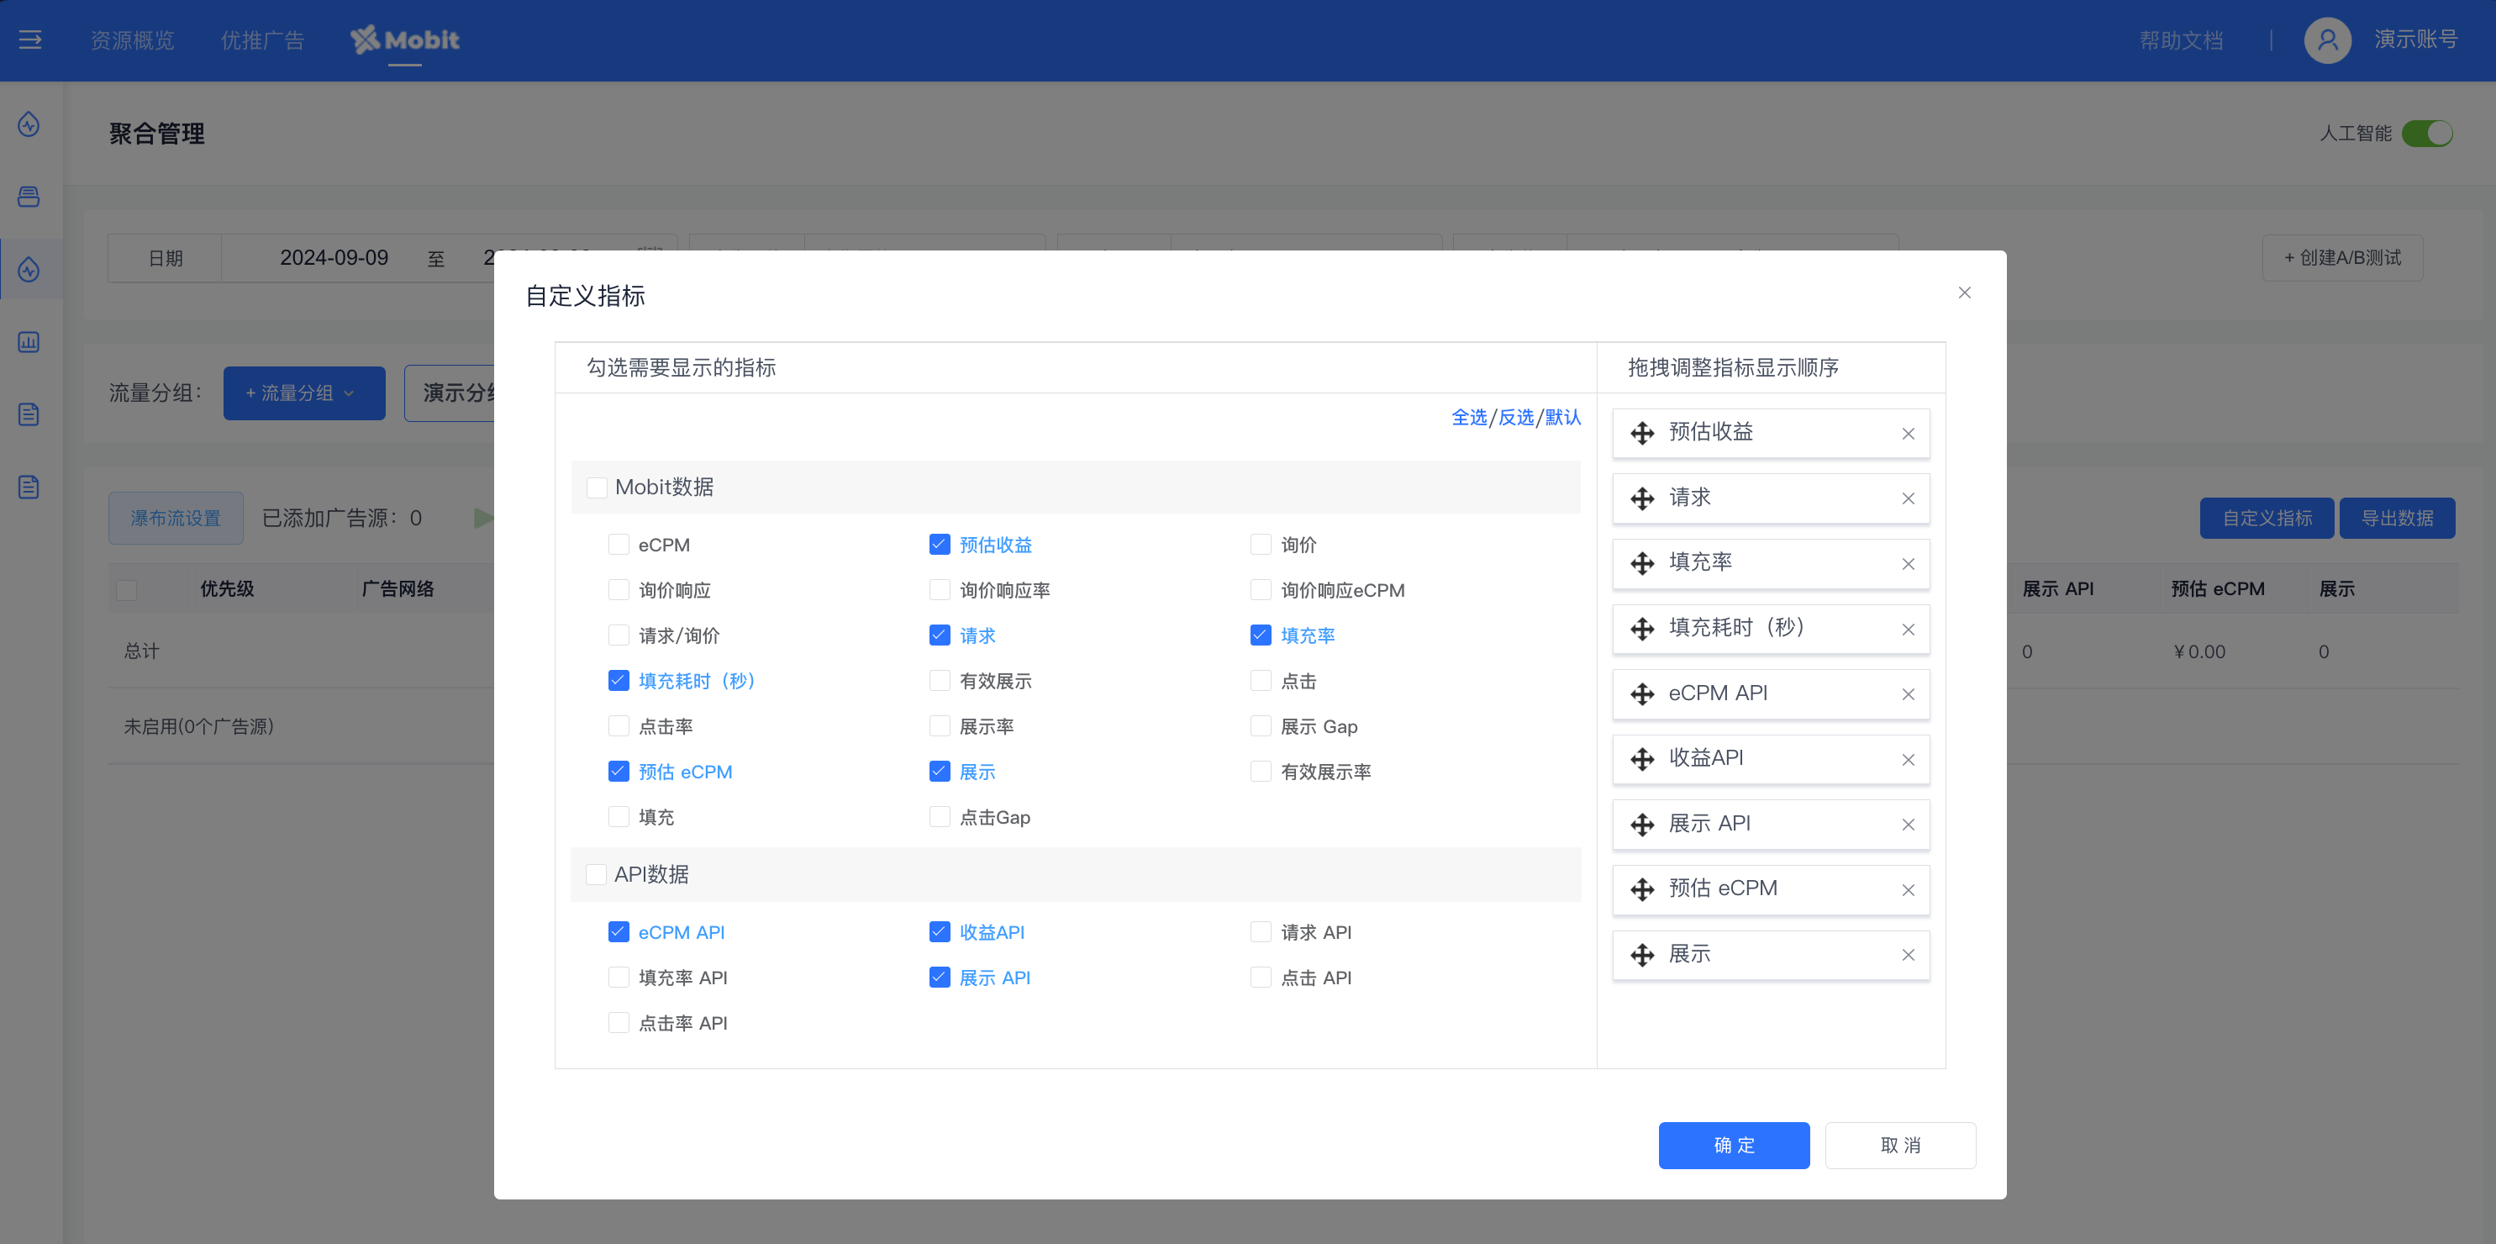The width and height of the screenshot is (2496, 1244).
Task: Uncheck the 预估收益 checkbox
Action: pos(939,545)
